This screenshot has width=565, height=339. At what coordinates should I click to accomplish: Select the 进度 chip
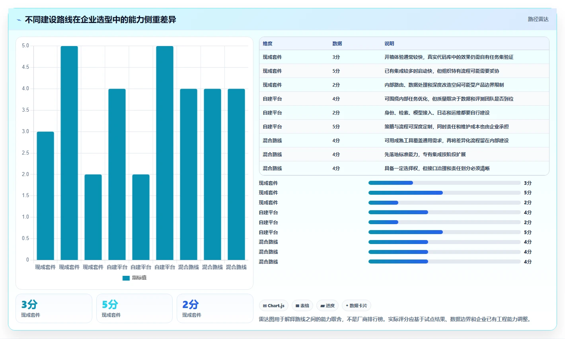pos(327,306)
